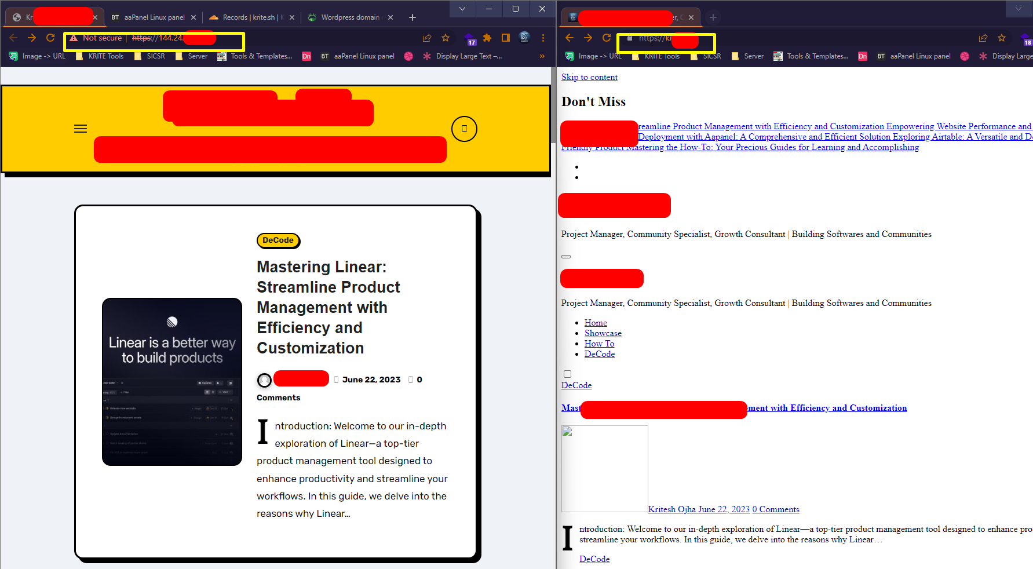Viewport: 1033px width, 569px height.
Task: Close the aaPanel Linux panel tab
Action: click(x=194, y=17)
